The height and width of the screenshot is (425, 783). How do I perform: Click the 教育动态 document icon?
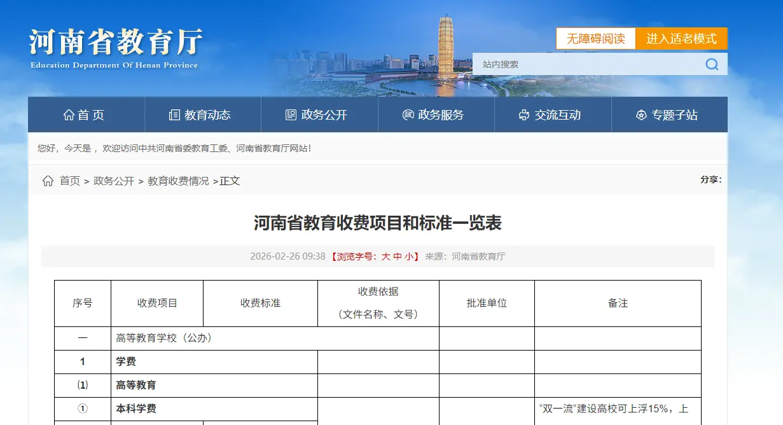pos(174,115)
